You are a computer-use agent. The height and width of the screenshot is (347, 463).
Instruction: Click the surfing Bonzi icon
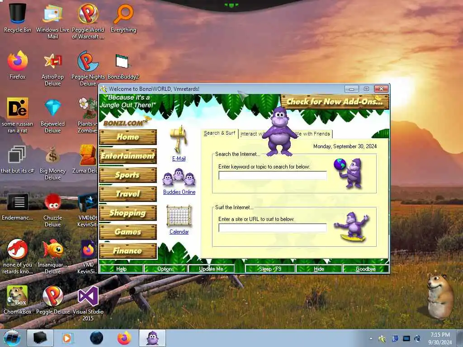pyautogui.click(x=352, y=227)
